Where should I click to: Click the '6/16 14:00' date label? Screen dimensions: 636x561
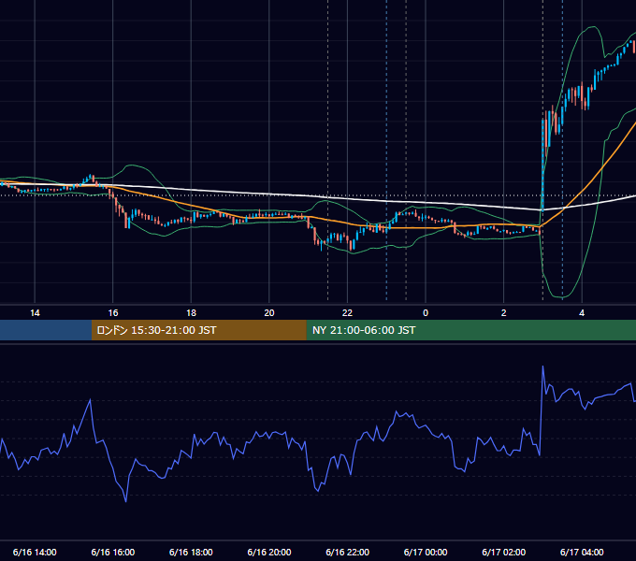(35, 552)
